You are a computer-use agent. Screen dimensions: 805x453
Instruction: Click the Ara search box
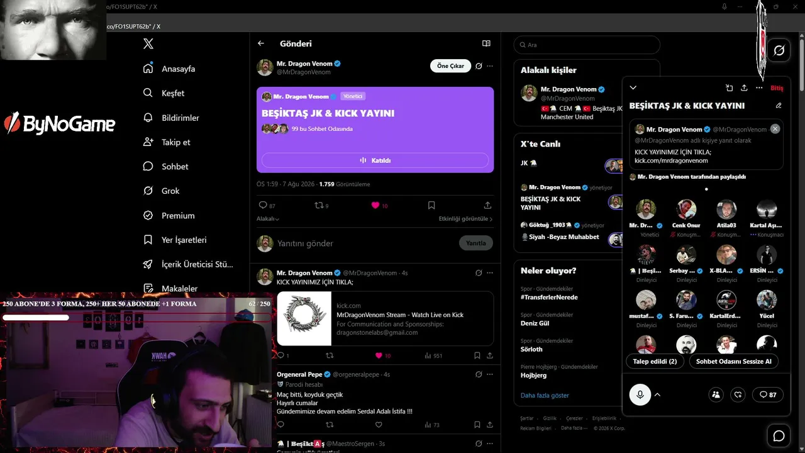[587, 45]
